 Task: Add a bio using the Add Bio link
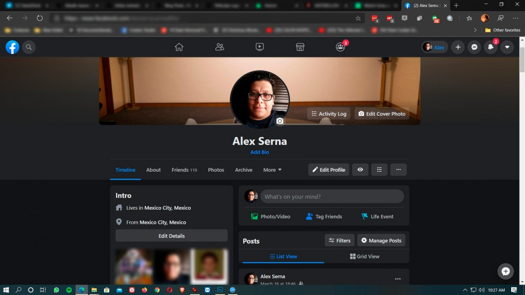(259, 152)
